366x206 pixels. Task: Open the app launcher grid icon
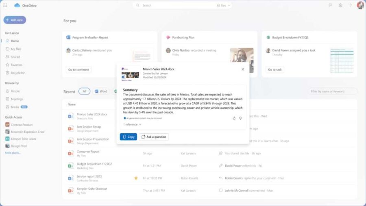pos(5,5)
